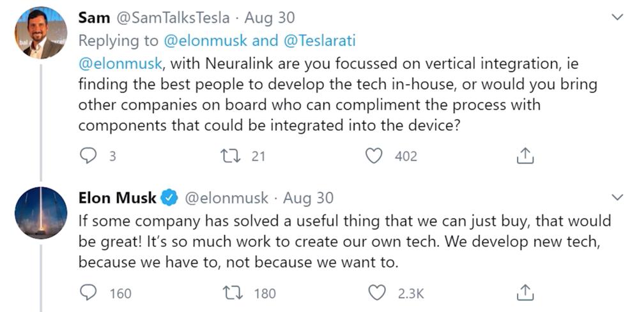This screenshot has width=639, height=312.
Task: Share Sam's tweet using the share icon
Action: 524,156
